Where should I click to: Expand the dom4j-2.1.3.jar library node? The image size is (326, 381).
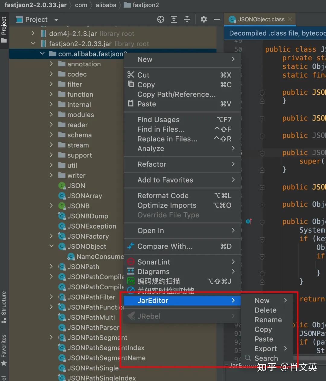point(33,33)
